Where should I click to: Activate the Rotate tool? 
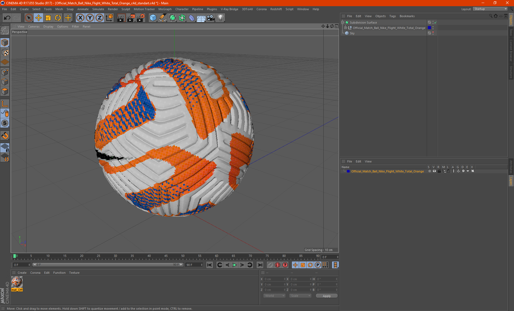58,18
